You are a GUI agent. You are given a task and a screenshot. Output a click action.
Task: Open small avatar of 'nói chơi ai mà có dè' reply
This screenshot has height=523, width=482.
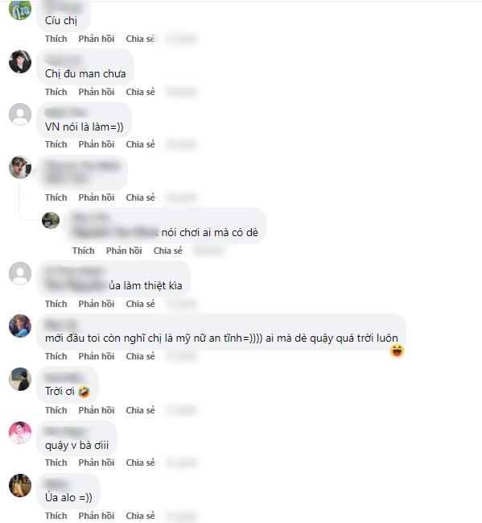(x=51, y=221)
